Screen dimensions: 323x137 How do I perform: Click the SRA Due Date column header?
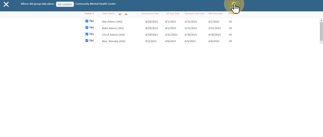click(x=215, y=14)
